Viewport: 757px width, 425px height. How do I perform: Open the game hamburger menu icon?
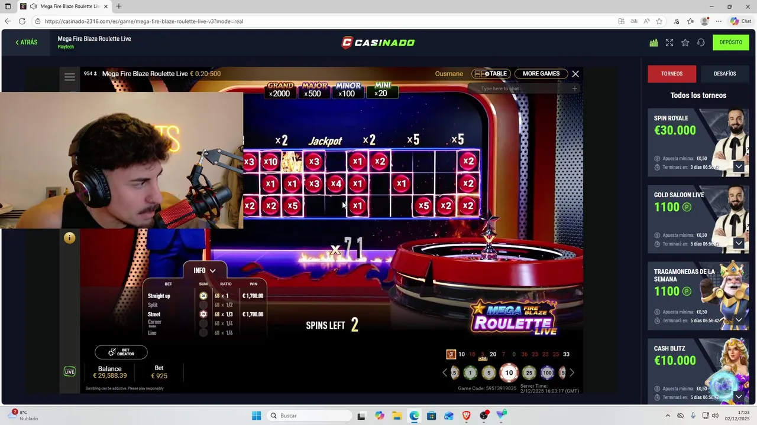70,77
